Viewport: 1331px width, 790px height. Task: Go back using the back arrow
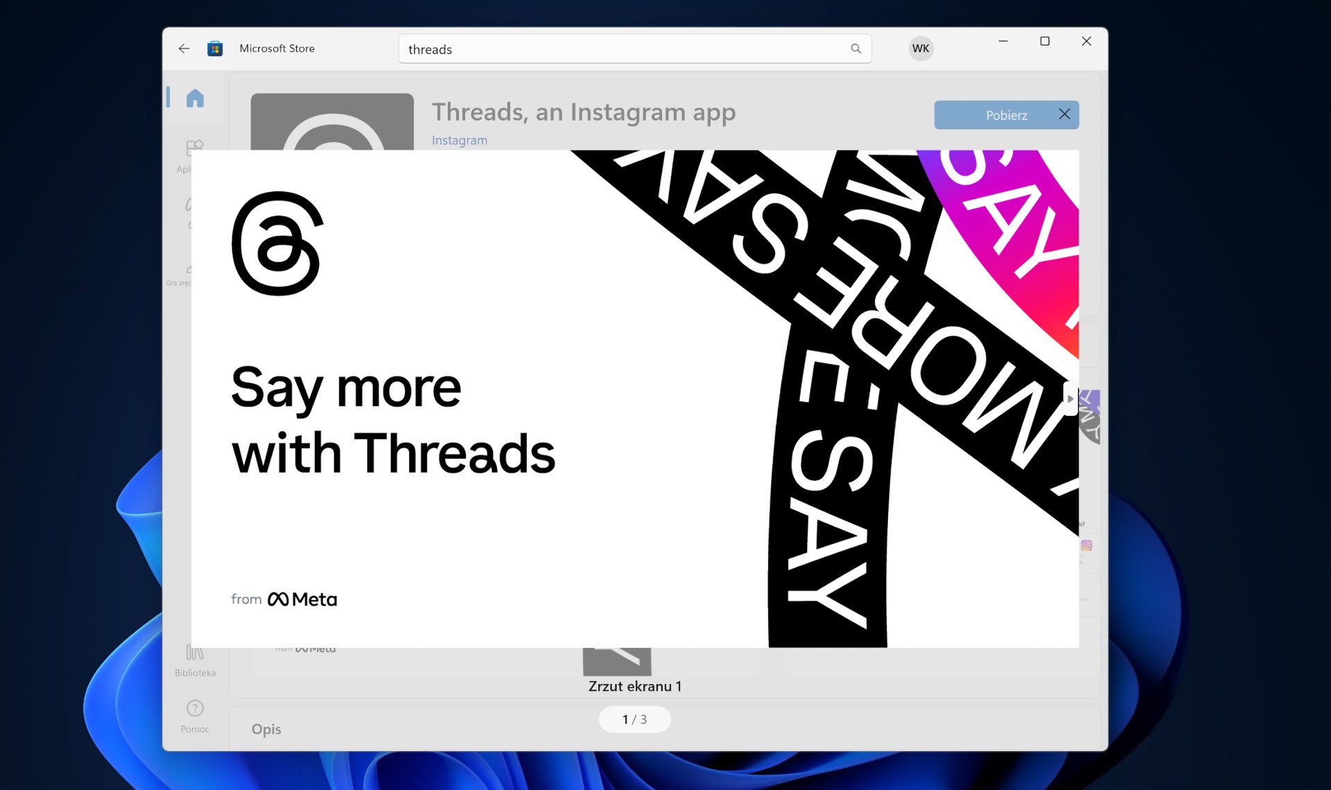tap(184, 49)
